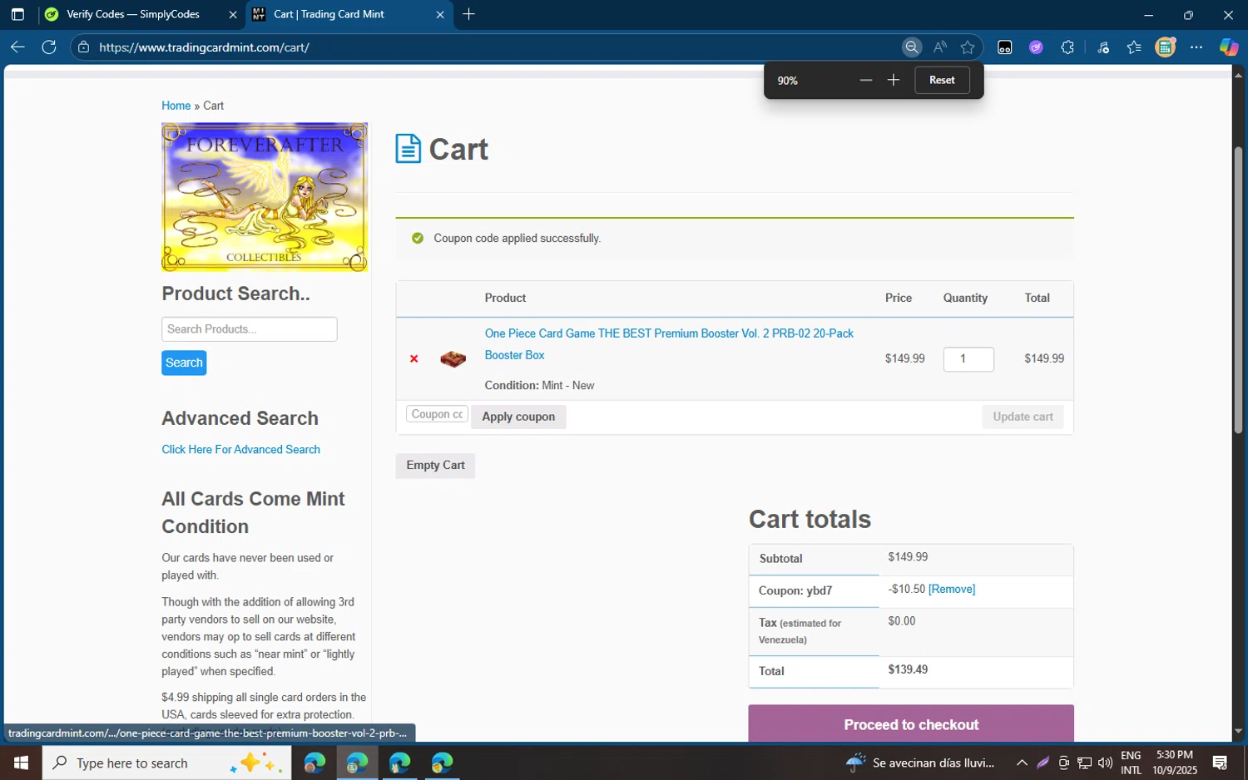
Task: Open the weather widget in the taskbar
Action: [920, 763]
